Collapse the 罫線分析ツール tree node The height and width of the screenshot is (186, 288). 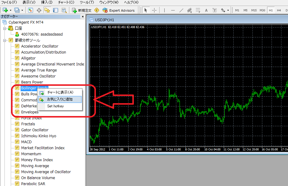4,40
